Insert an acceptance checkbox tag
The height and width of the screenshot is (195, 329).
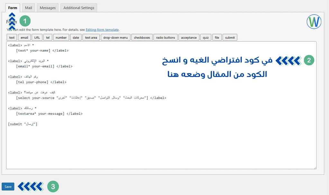click(x=189, y=37)
